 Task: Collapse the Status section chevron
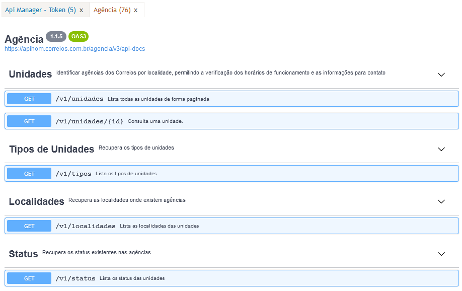pos(441,254)
